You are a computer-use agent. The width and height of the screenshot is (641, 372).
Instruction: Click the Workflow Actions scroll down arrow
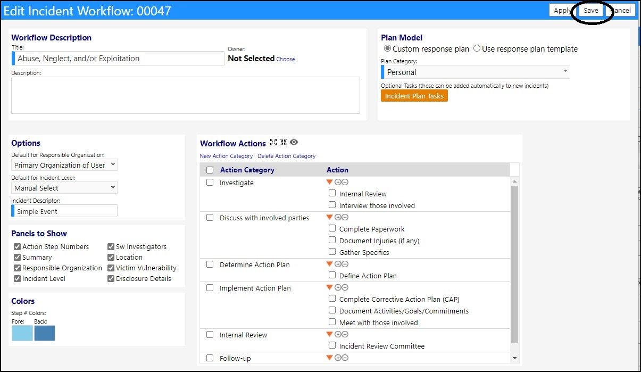tap(514, 359)
